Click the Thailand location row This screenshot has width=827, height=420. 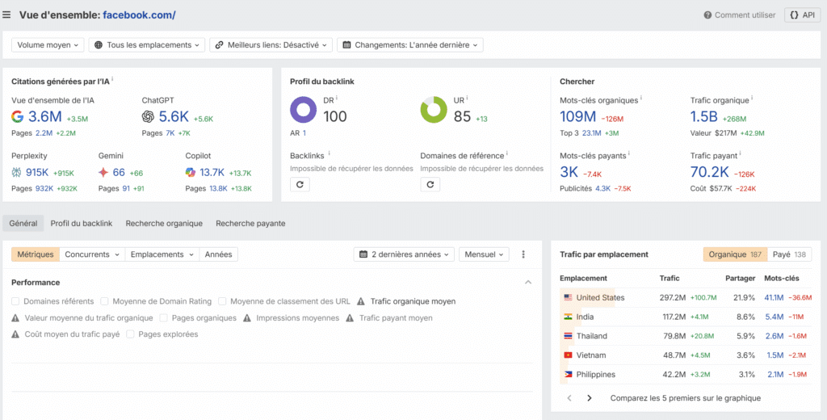[685, 336]
